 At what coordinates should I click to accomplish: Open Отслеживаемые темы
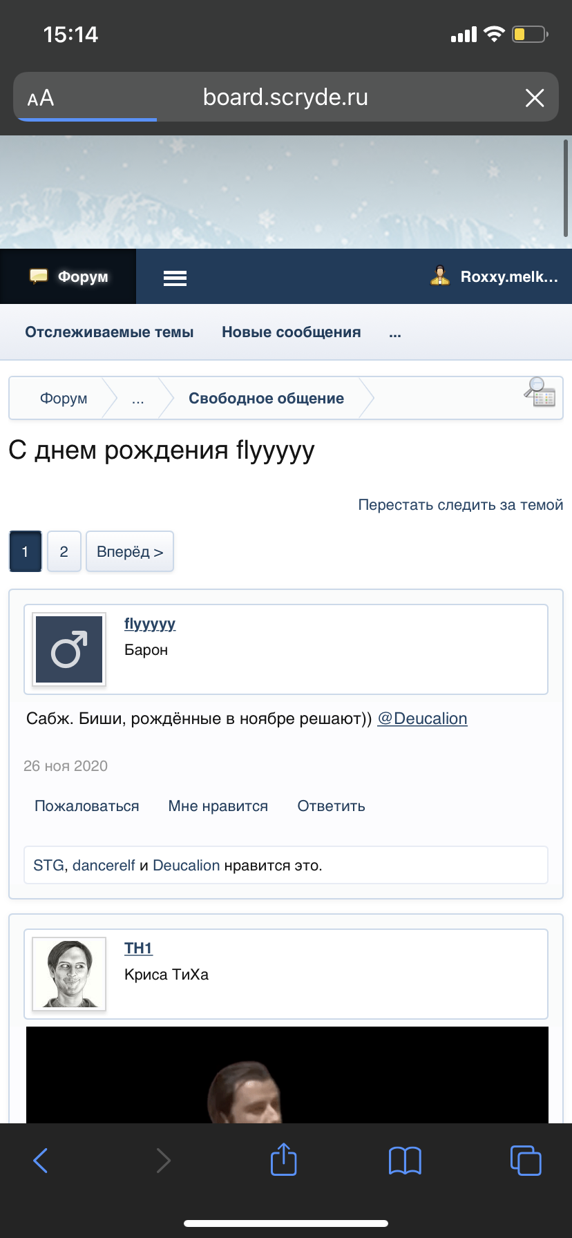click(109, 332)
